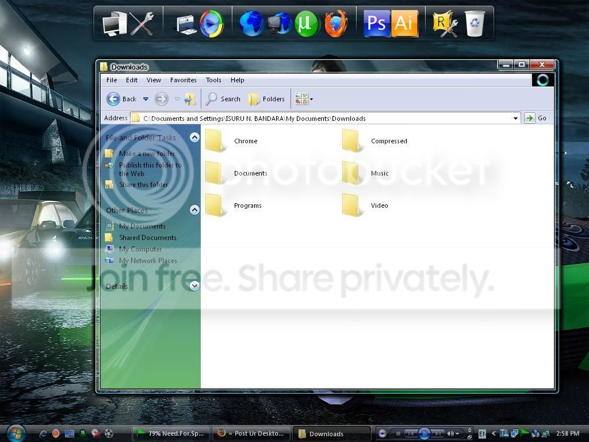Screen dimensions: 589x442
Task: Open the Edit menu
Action: (x=132, y=80)
